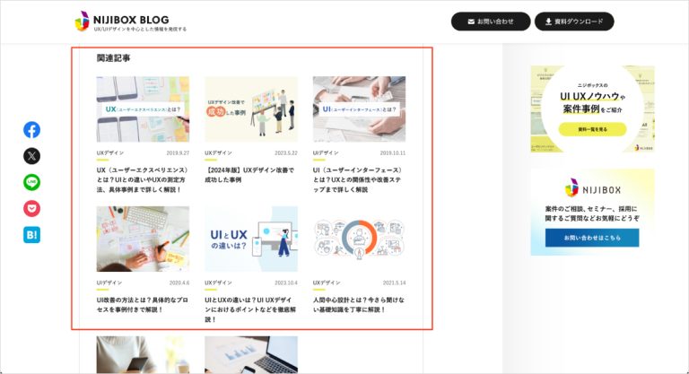689x374 pixels.
Task: Share the article on Facebook
Action: pos(31,130)
